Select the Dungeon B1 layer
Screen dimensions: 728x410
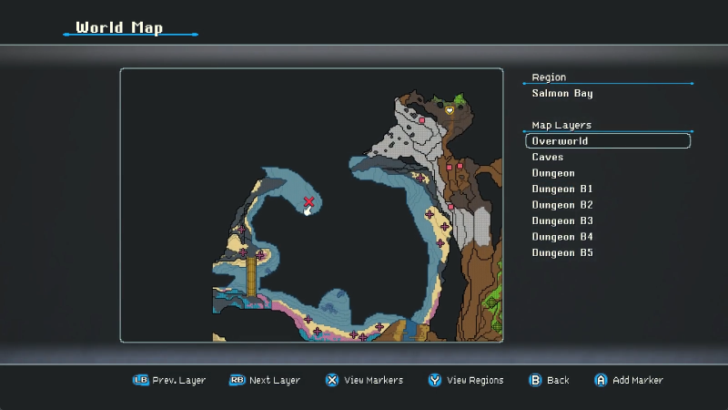tap(561, 190)
